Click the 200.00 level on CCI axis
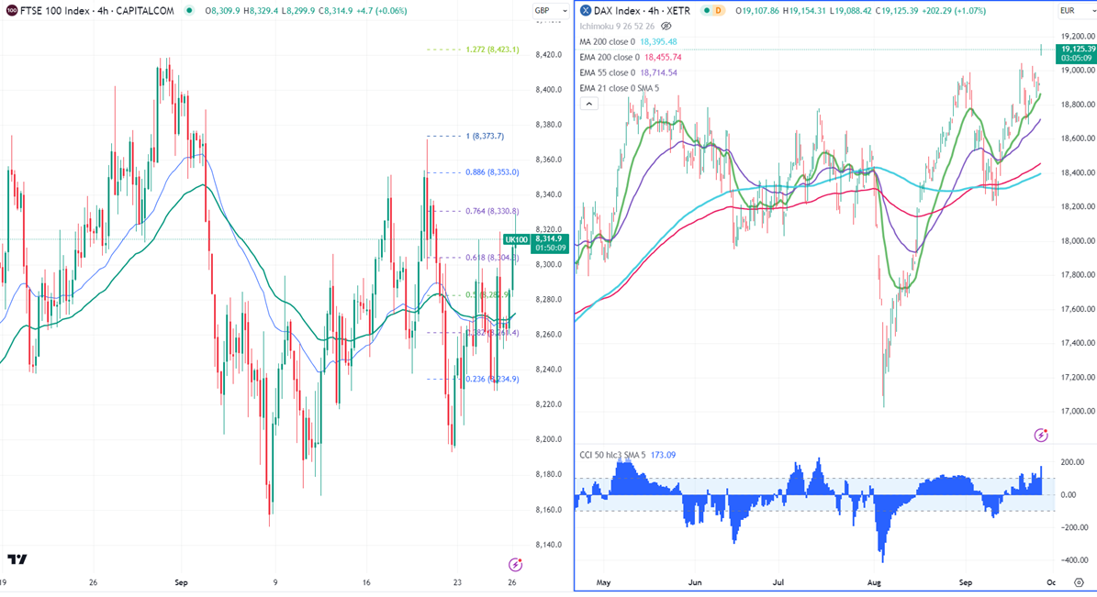 pos(1072,462)
